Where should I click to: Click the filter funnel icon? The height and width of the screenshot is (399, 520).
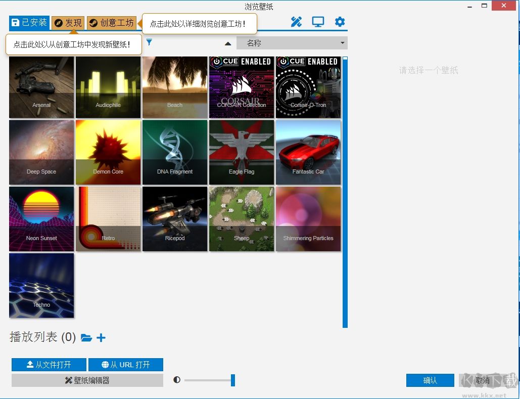pyautogui.click(x=149, y=43)
